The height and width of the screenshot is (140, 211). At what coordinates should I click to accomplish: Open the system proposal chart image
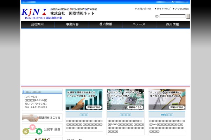pos(84,99)
